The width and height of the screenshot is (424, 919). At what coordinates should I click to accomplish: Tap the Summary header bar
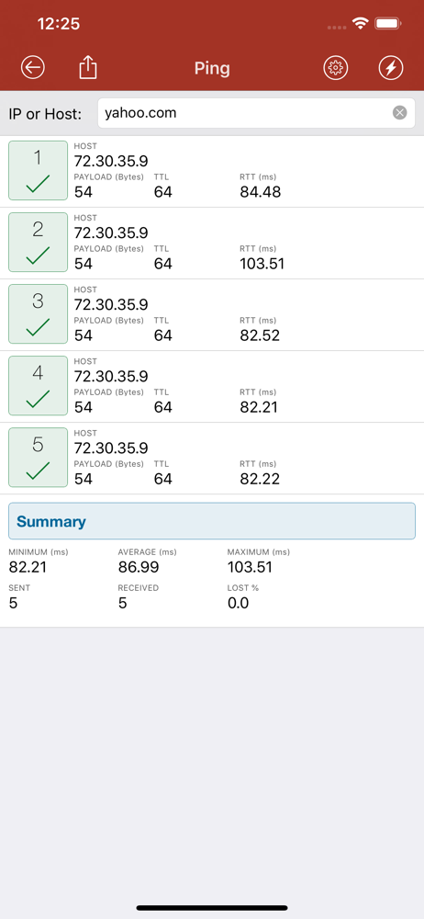point(212,521)
